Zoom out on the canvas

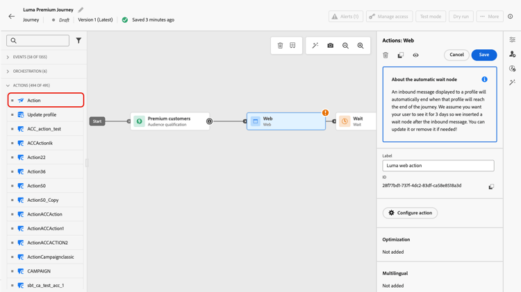tap(345, 46)
